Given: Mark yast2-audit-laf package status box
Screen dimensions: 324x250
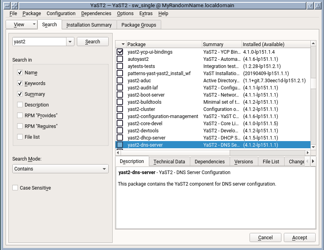Looking at the screenshot, I should click(x=120, y=88).
